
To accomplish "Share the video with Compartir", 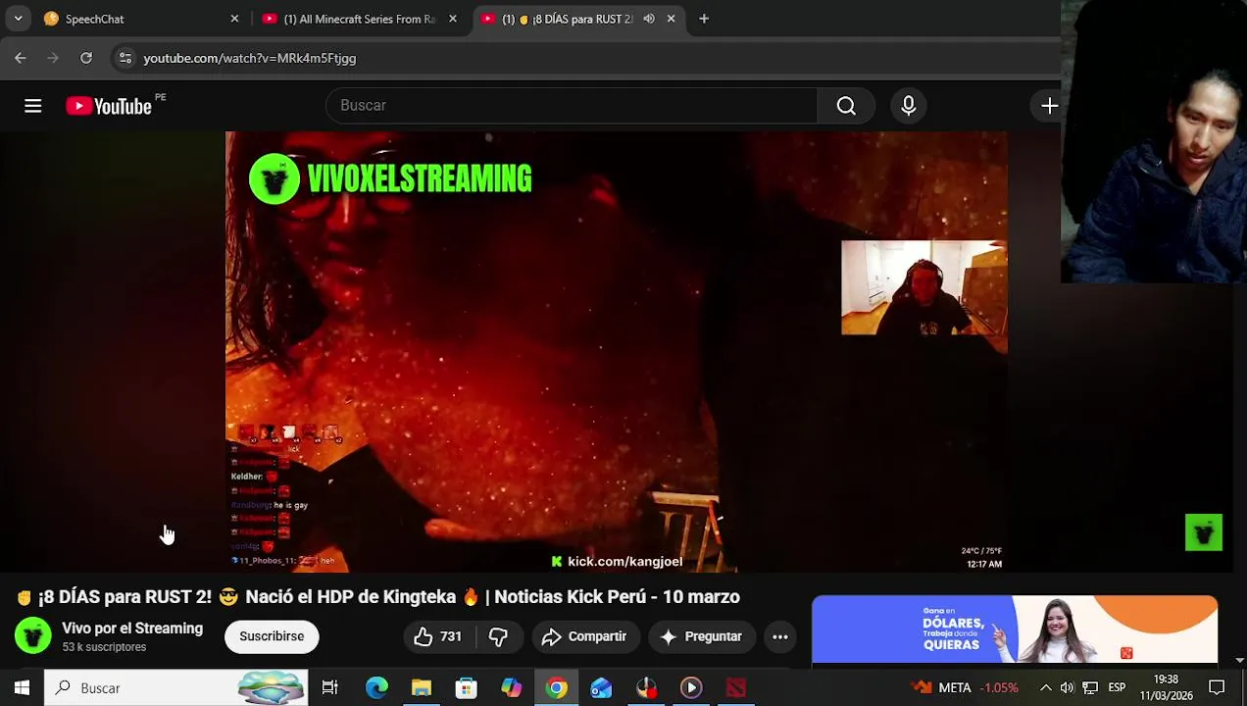I will pyautogui.click(x=583, y=636).
